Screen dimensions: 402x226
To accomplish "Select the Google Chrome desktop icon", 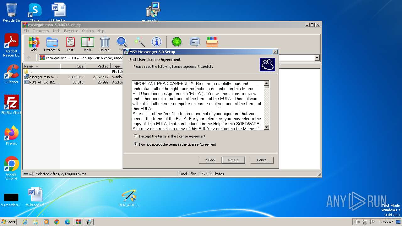I will tap(11, 168).
